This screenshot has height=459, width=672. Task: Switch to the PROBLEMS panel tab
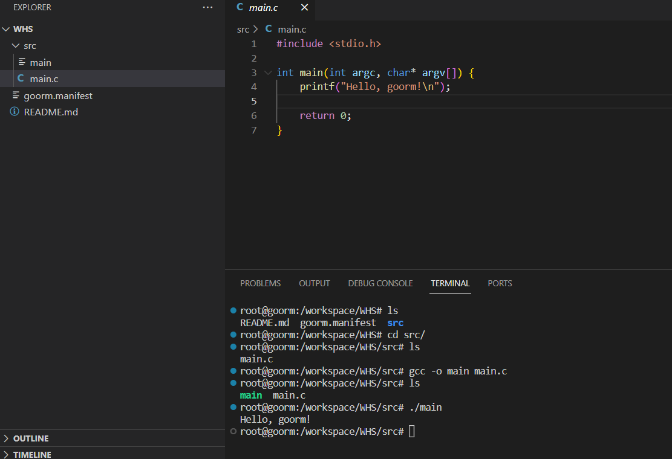click(260, 283)
